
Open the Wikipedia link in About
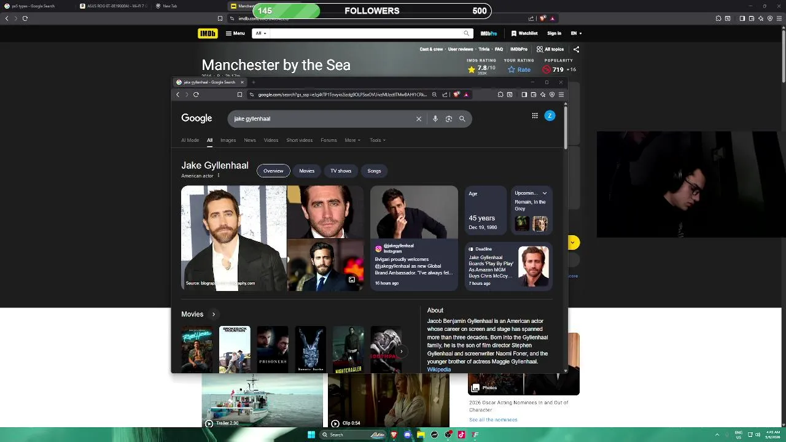point(439,370)
